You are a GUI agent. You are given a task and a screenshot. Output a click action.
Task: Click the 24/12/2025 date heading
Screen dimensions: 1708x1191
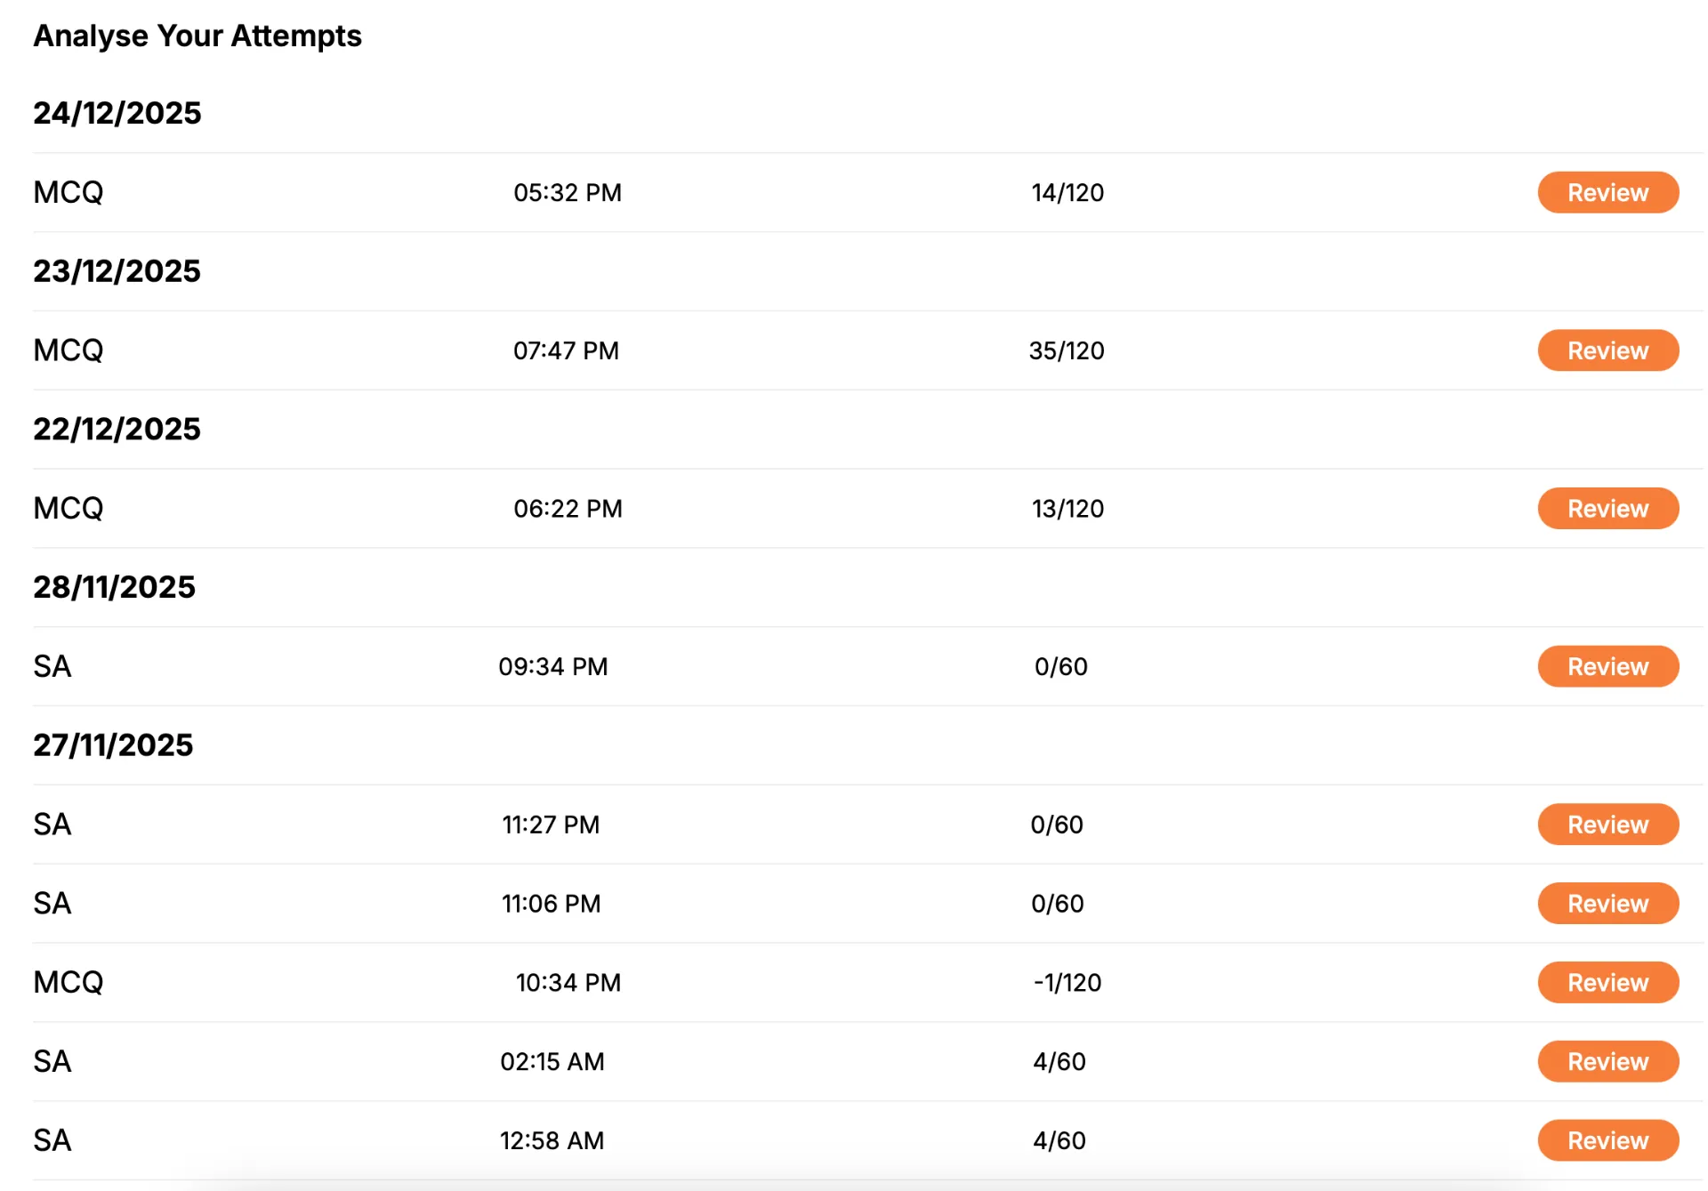(x=117, y=113)
